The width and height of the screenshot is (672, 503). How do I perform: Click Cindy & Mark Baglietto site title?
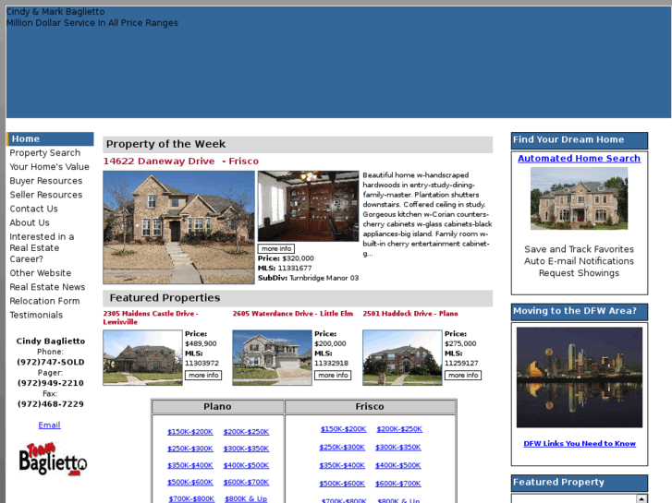pyautogui.click(x=55, y=12)
